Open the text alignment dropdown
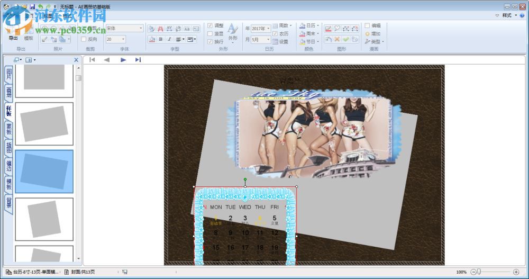 tap(180, 40)
